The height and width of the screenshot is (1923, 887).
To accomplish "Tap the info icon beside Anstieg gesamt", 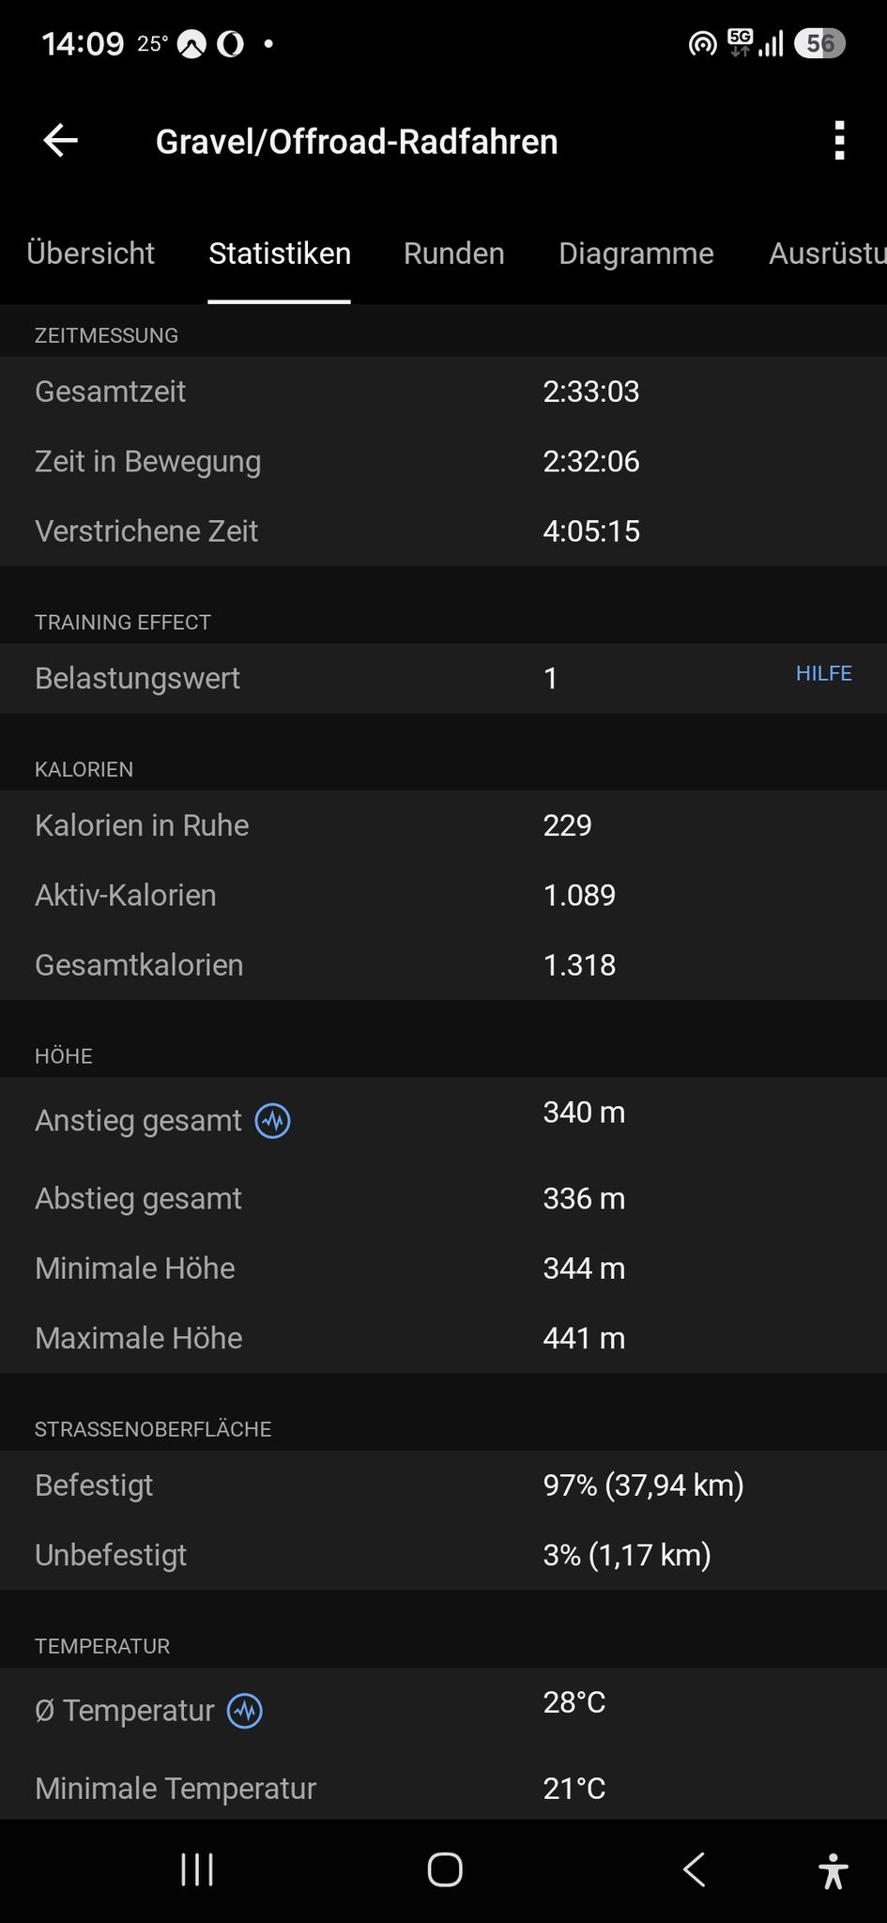I will 273,1120.
